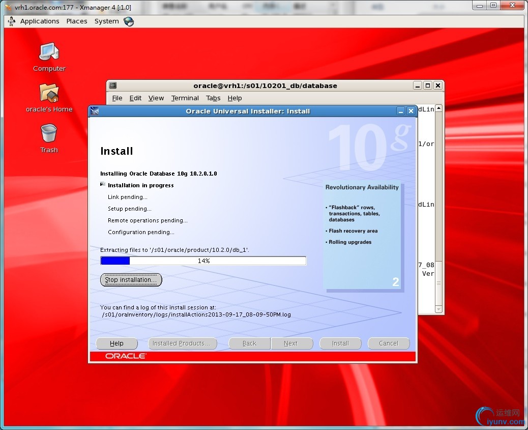This screenshot has width=528, height=430.
Task: Click the installActions log file path text
Action: [x=196, y=315]
